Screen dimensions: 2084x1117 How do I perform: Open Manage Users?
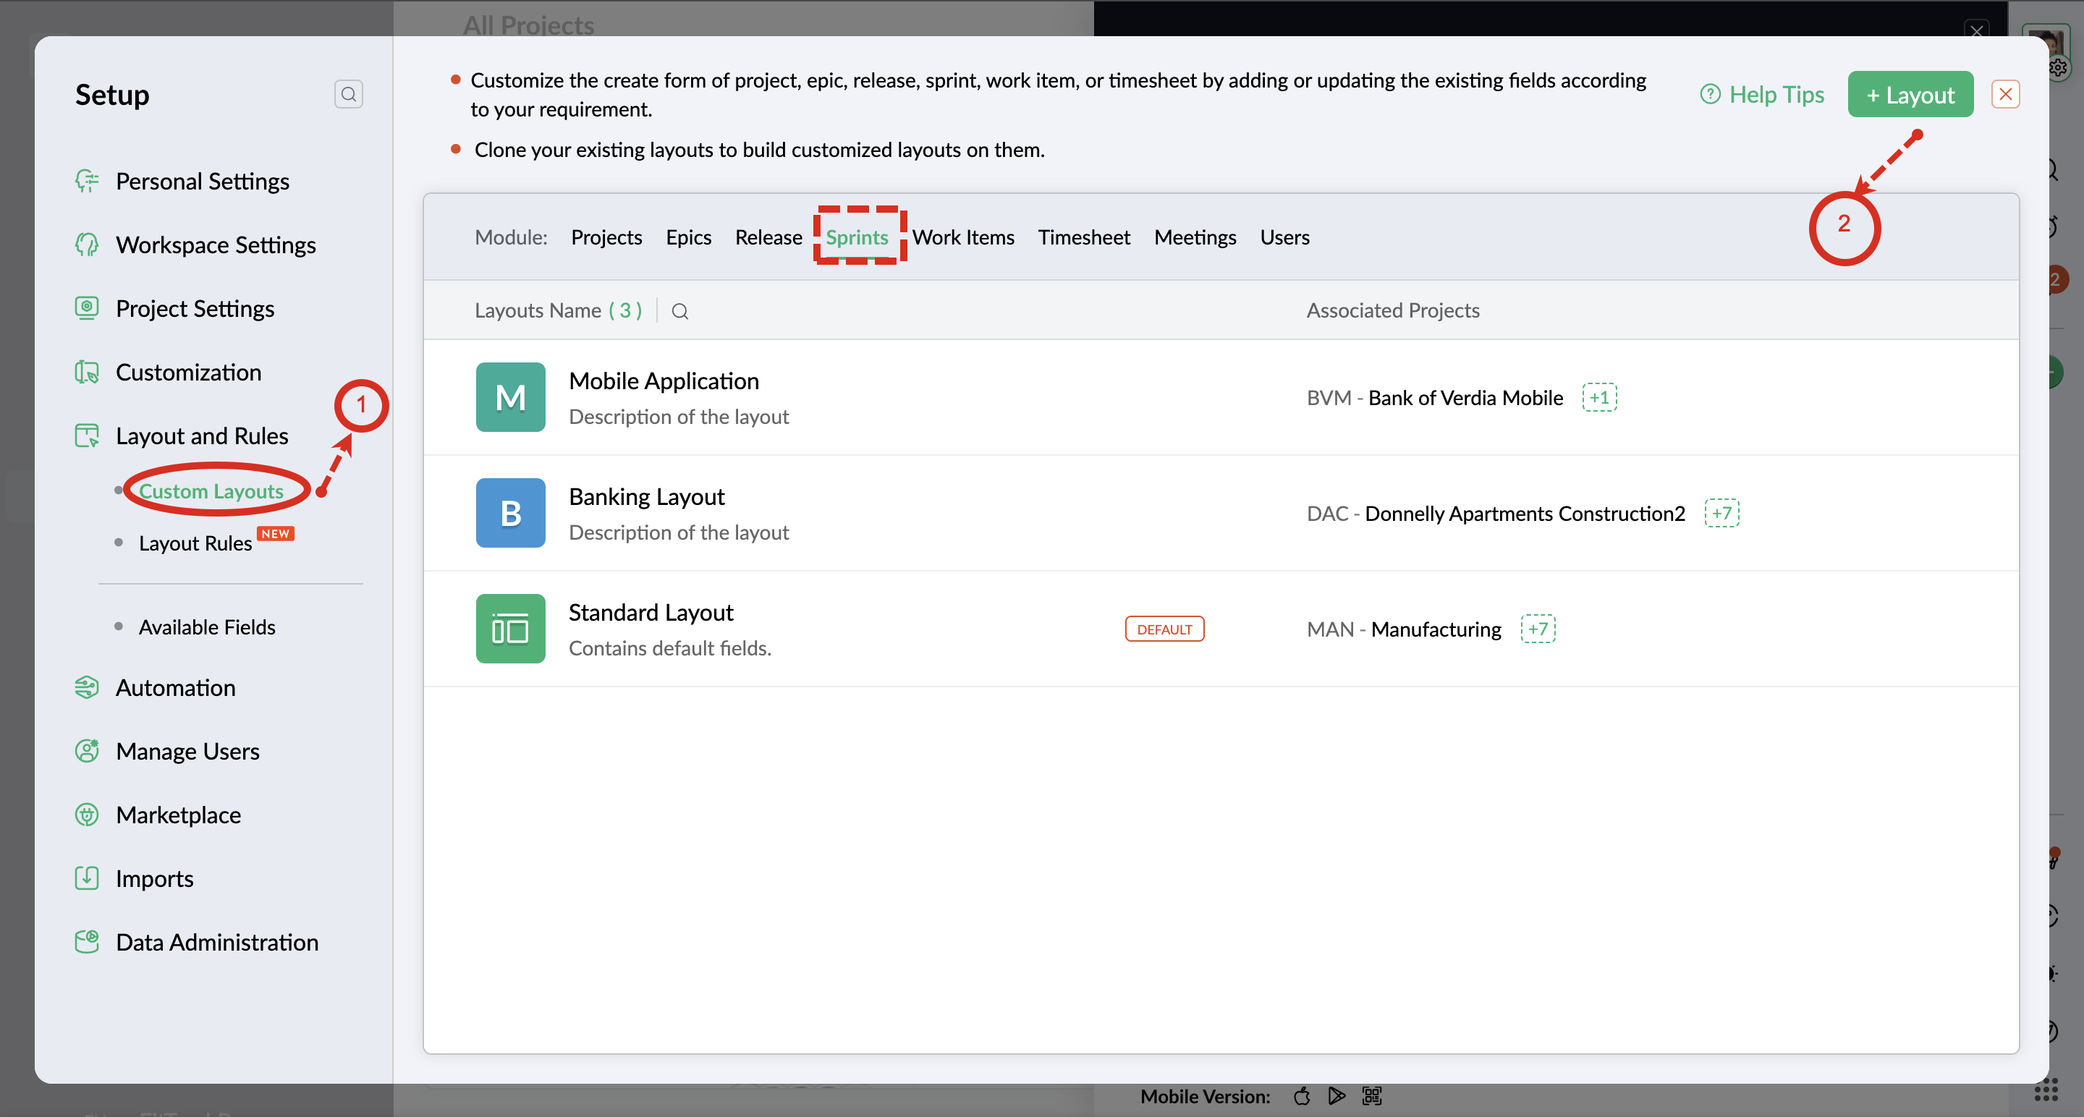tap(187, 752)
